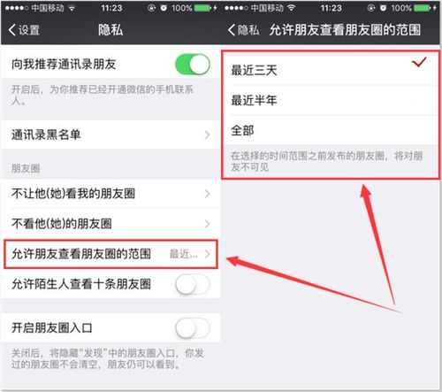Select 全部 option
442x392 pixels.
tap(330, 130)
